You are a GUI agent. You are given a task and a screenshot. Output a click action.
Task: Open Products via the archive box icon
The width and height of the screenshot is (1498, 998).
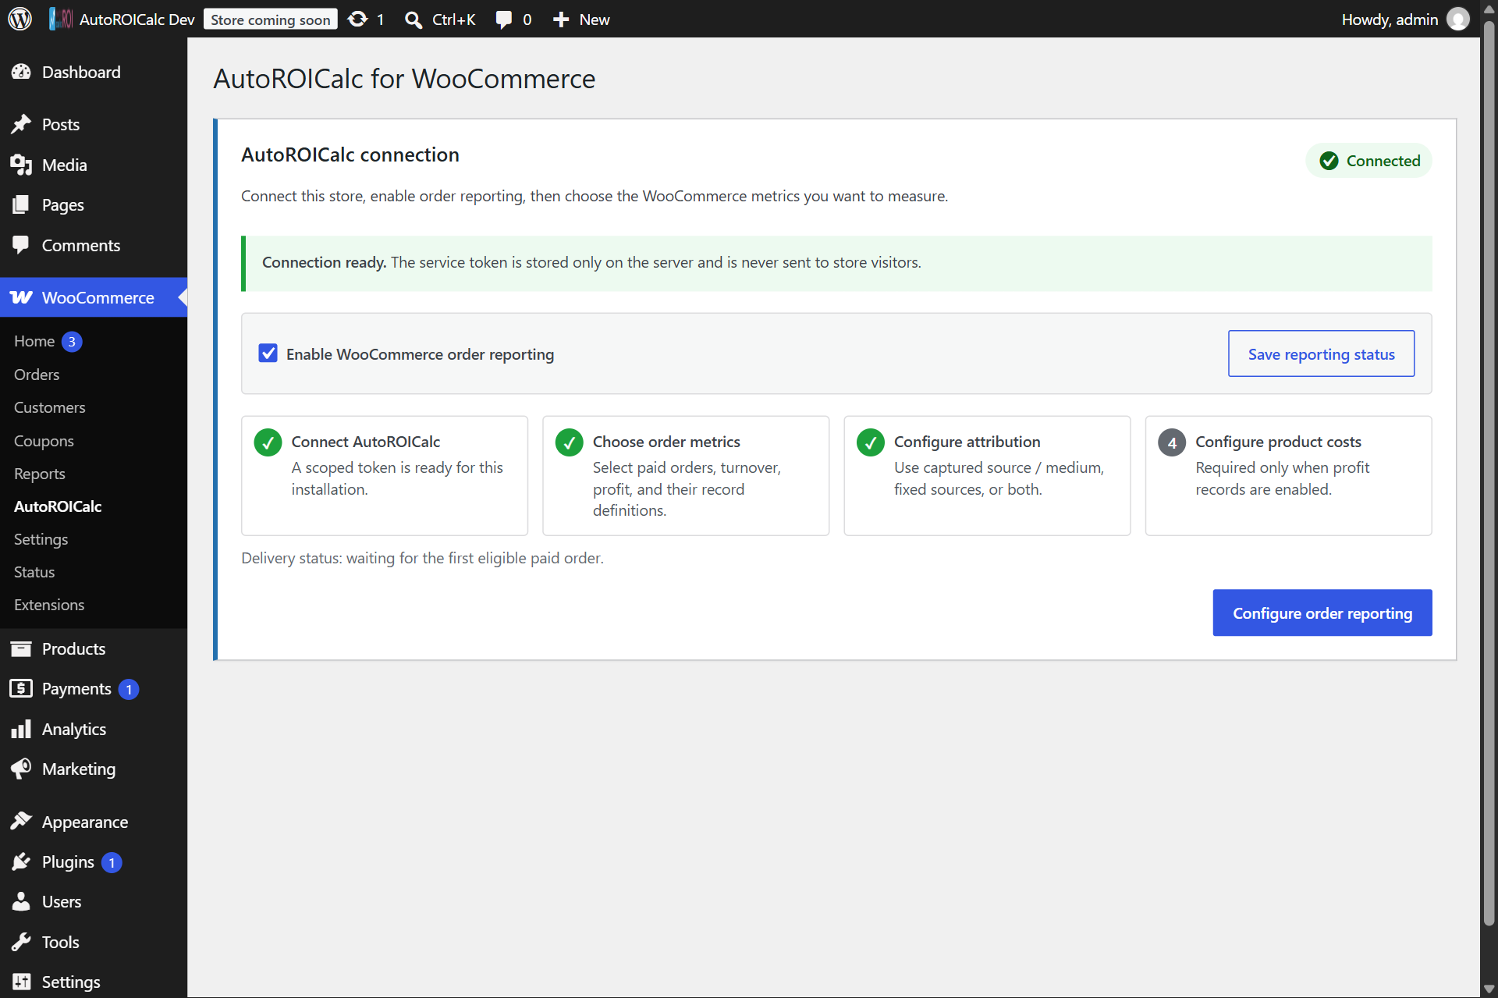[21, 648]
